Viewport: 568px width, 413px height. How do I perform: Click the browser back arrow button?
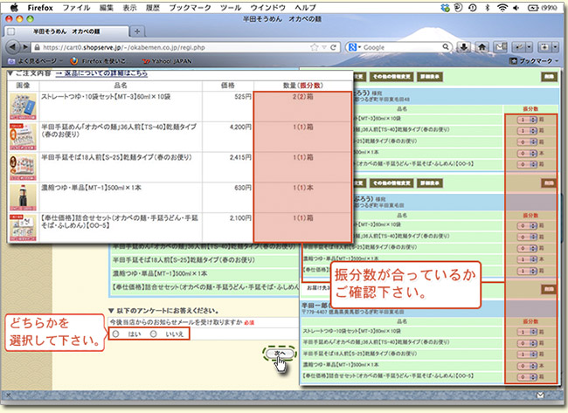pyautogui.click(x=14, y=46)
